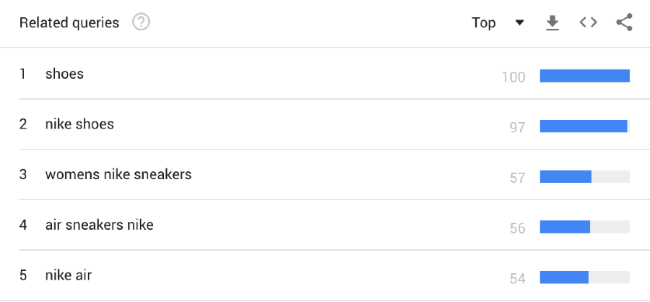Open the 'nike shoes' query
The image size is (650, 302).
click(x=79, y=124)
